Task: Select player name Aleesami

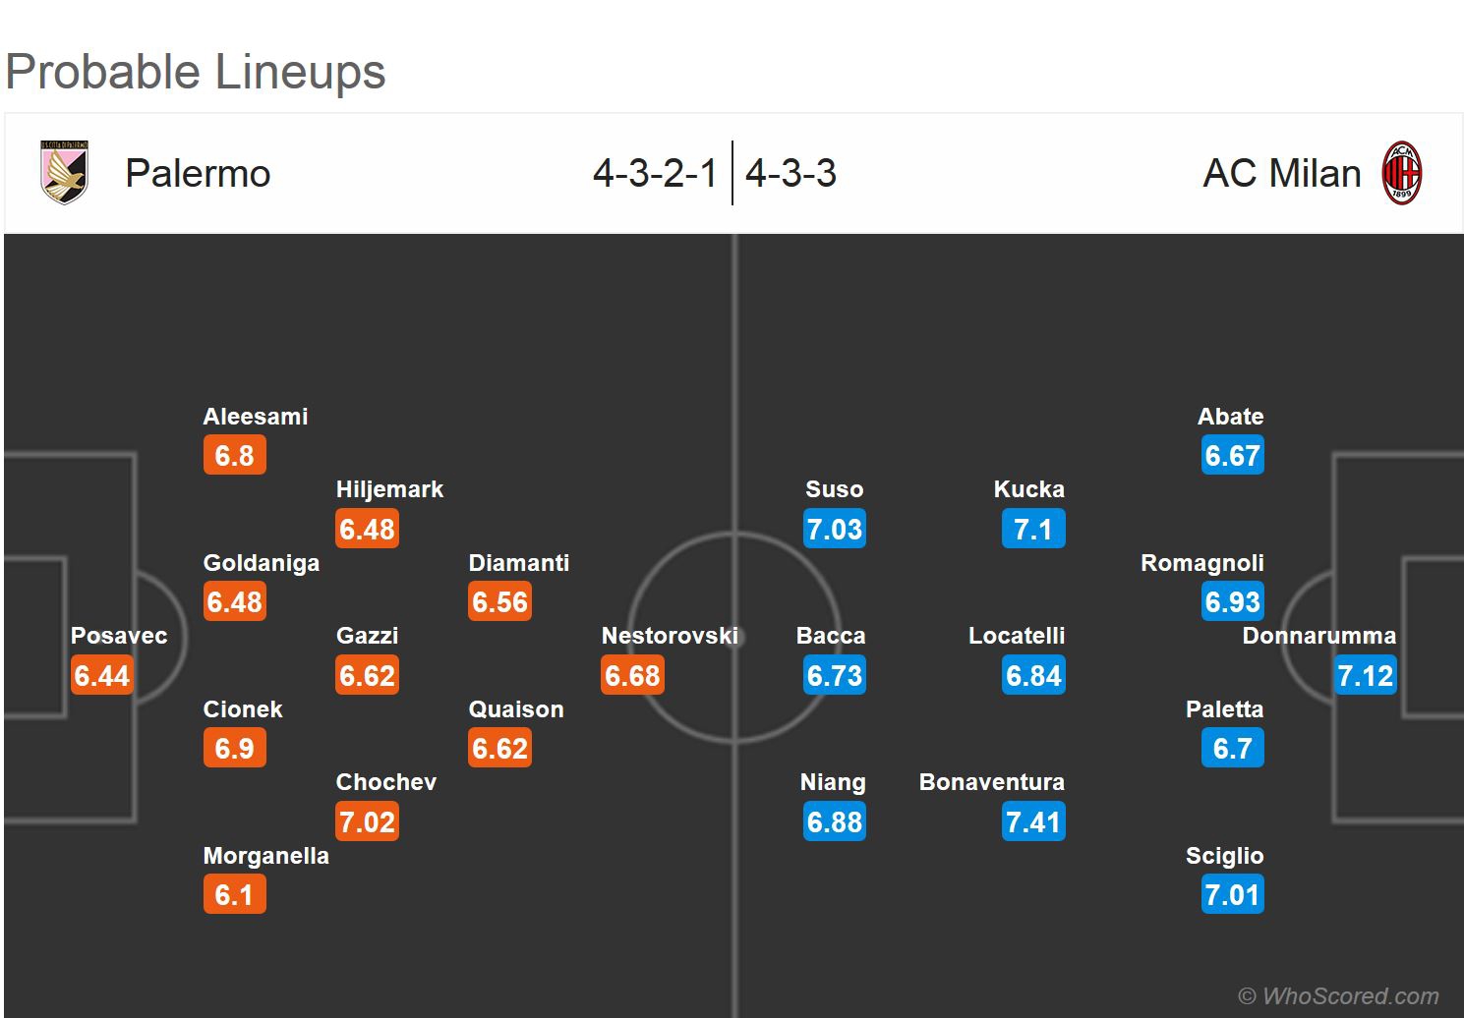Action: (x=256, y=417)
